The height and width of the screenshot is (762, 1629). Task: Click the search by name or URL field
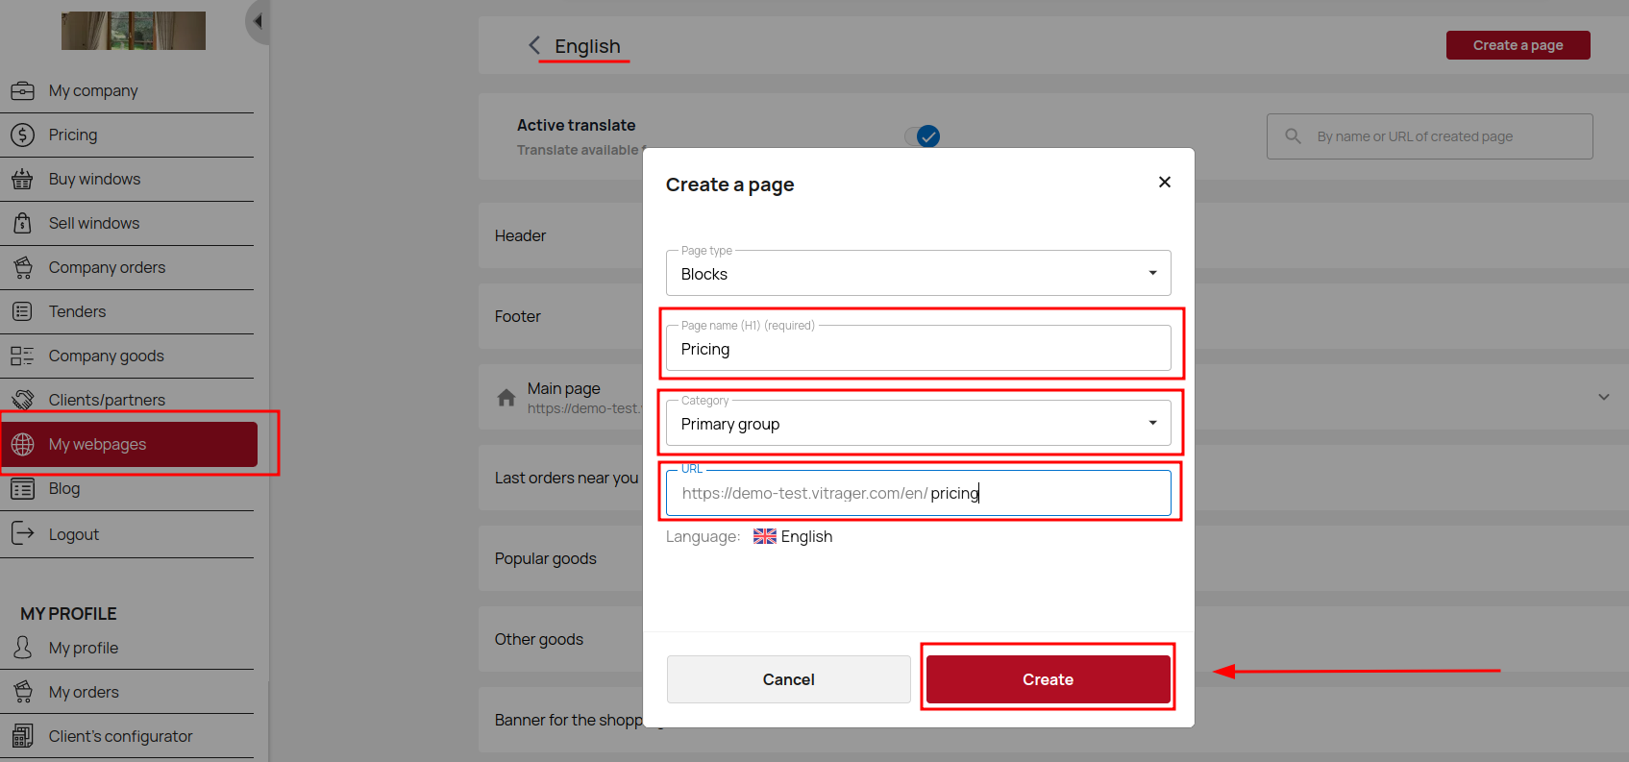pos(1430,136)
